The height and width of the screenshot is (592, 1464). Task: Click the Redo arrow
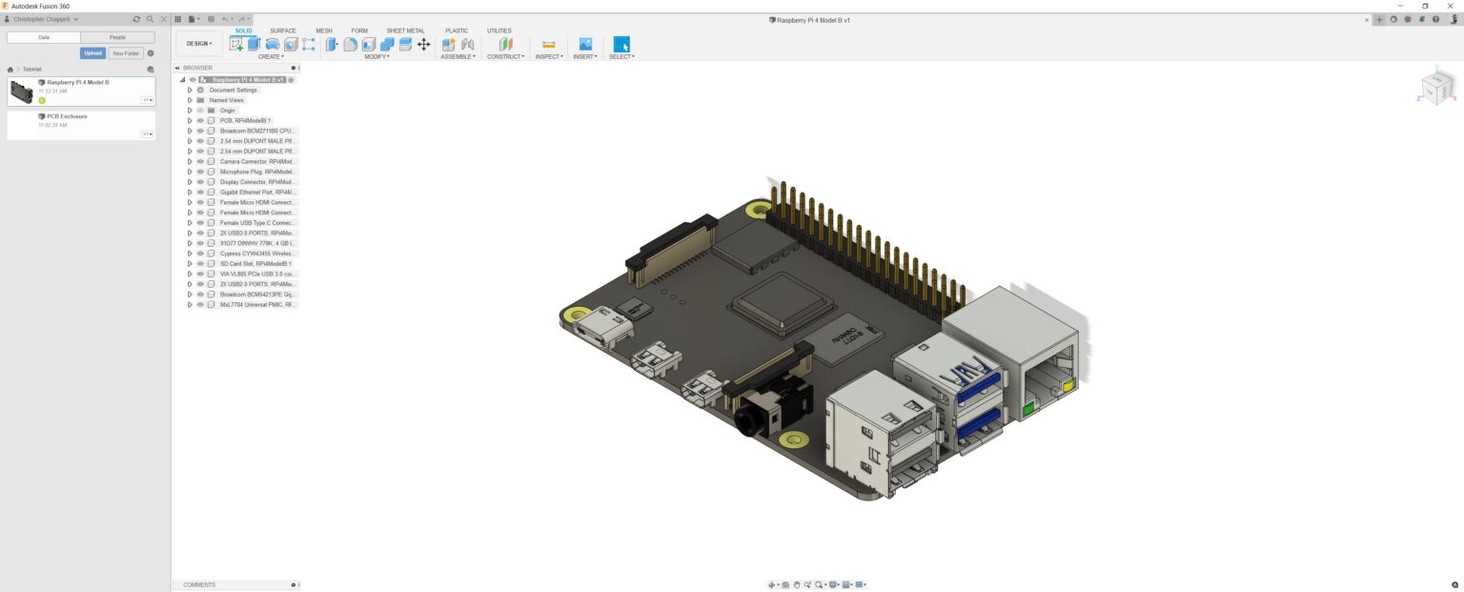(x=242, y=19)
